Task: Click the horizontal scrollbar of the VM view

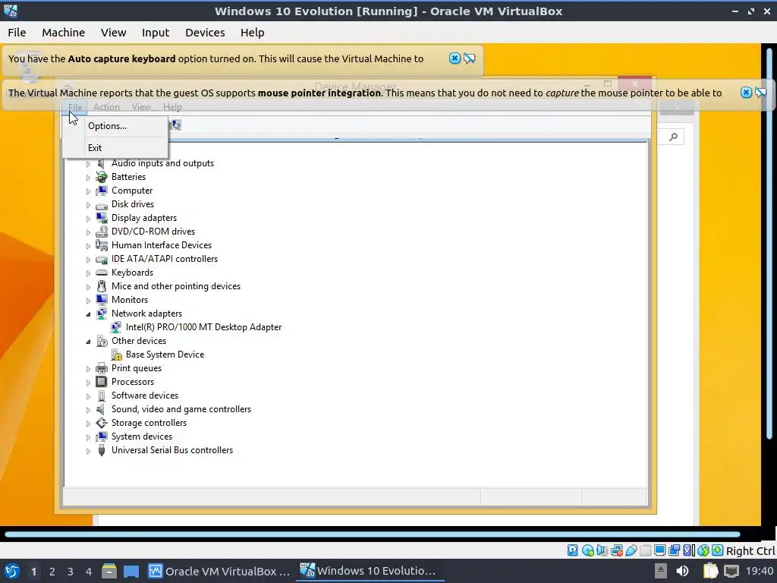Action: 372,534
